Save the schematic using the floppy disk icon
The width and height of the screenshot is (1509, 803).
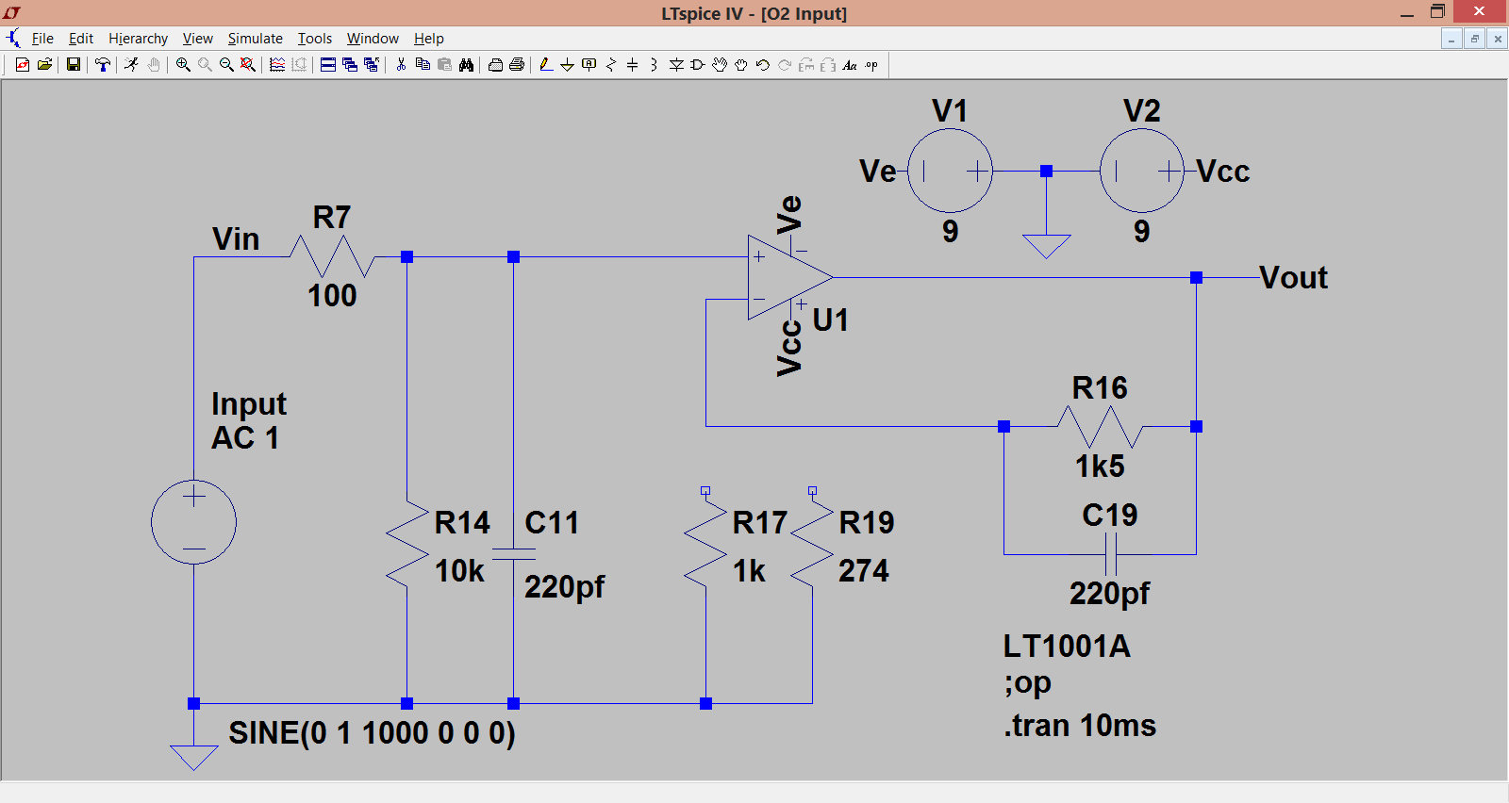(73, 64)
